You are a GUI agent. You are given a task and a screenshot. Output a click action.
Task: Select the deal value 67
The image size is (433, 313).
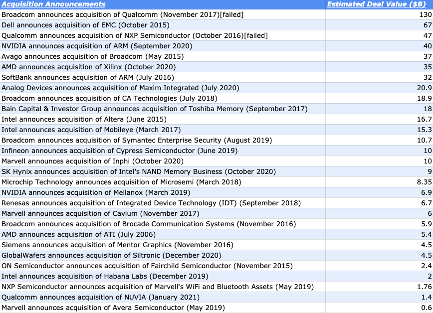[428, 25]
